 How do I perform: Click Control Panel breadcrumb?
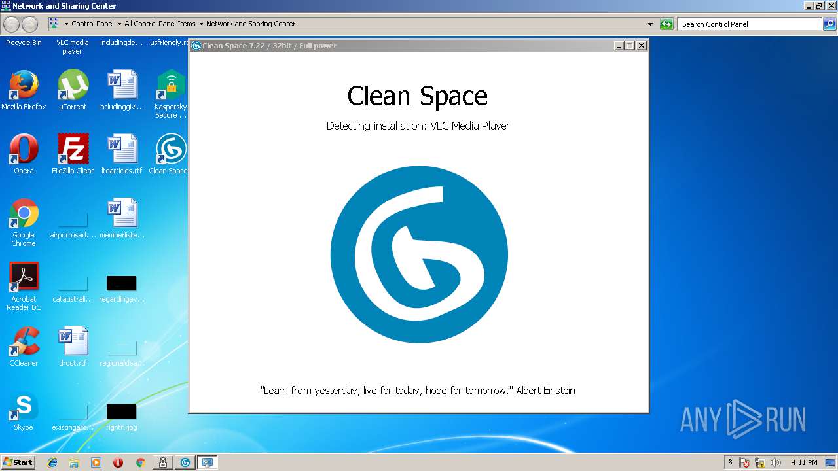coord(92,24)
